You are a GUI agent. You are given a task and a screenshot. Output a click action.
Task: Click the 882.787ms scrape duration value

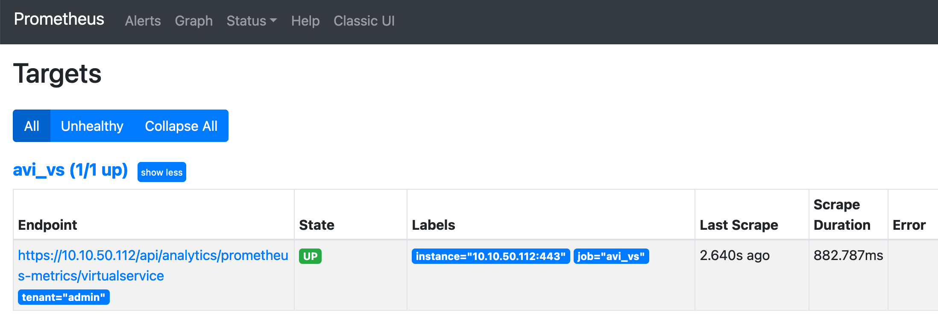pos(848,255)
